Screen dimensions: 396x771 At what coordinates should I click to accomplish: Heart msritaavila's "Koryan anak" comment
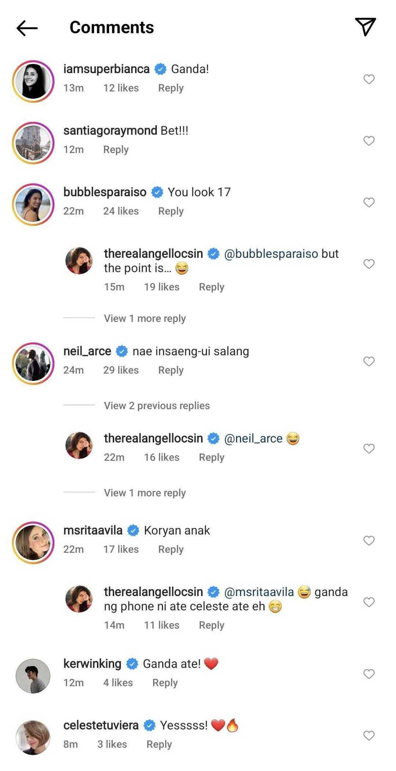coord(369,541)
